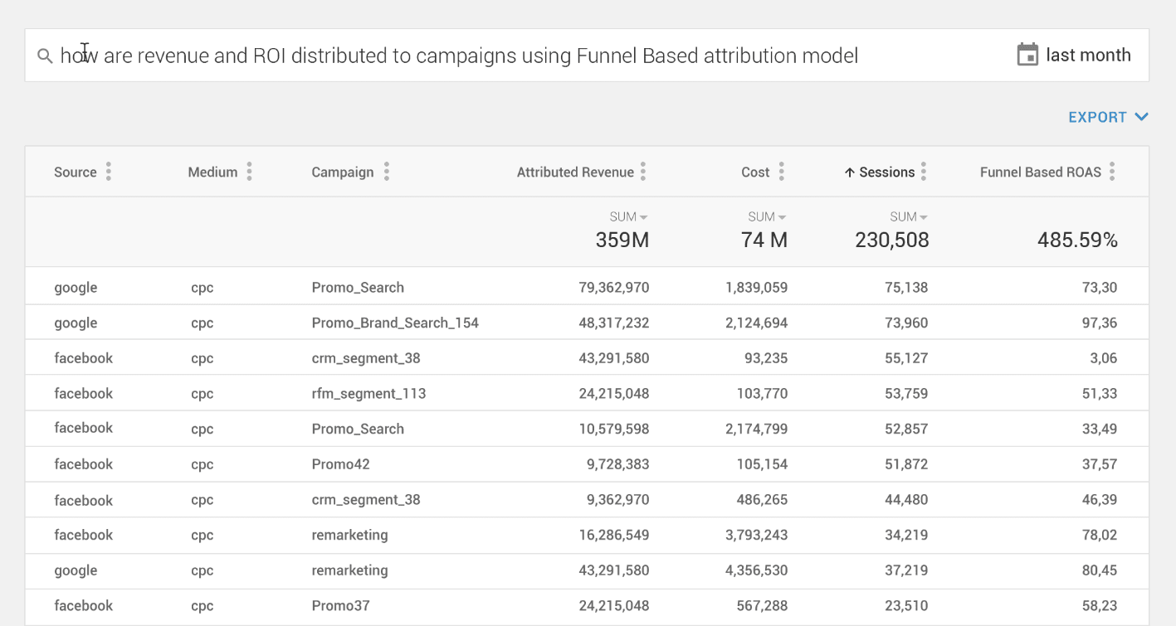
Task: Open the calendar date picker icon
Action: pos(1027,55)
